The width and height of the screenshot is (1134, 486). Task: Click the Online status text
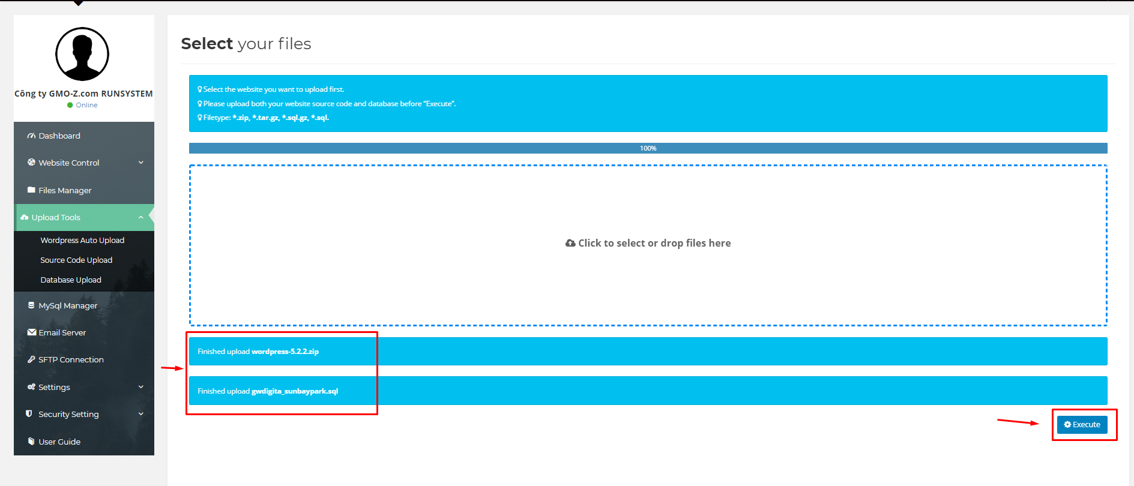tap(86, 105)
